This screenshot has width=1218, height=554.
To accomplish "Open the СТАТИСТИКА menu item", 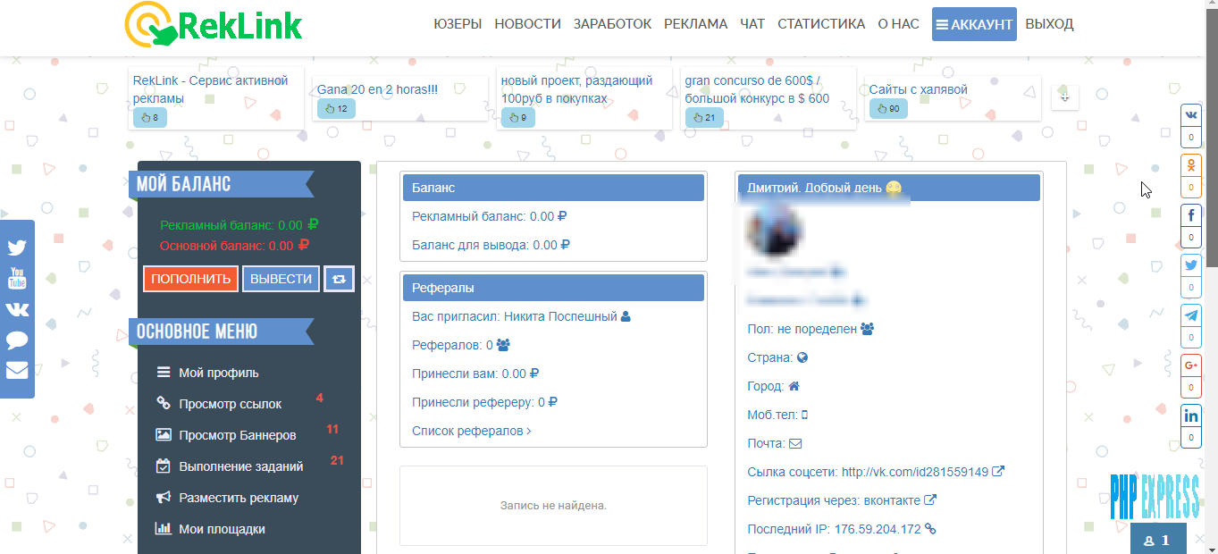I will [821, 24].
